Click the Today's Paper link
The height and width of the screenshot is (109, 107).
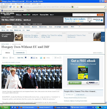pyautogui.click(x=17, y=24)
